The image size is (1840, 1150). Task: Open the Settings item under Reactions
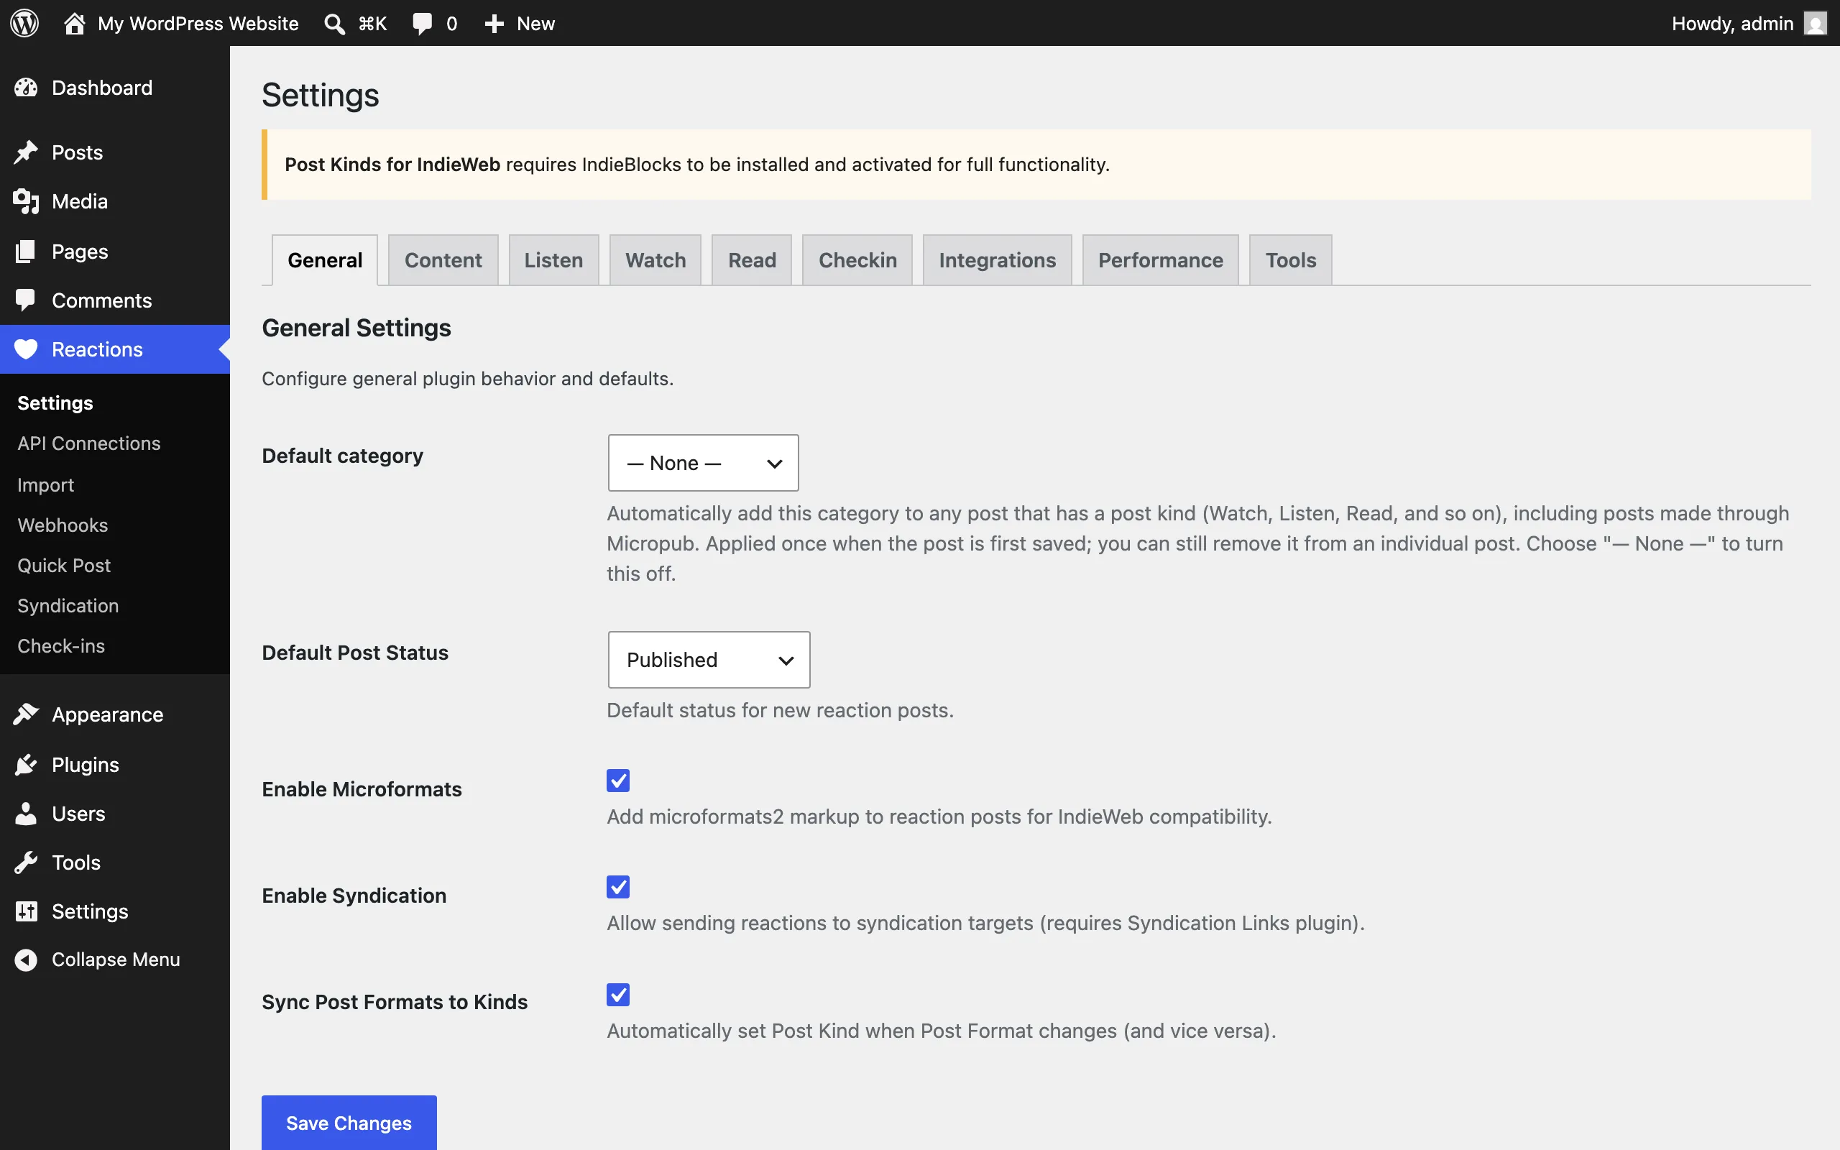(55, 403)
